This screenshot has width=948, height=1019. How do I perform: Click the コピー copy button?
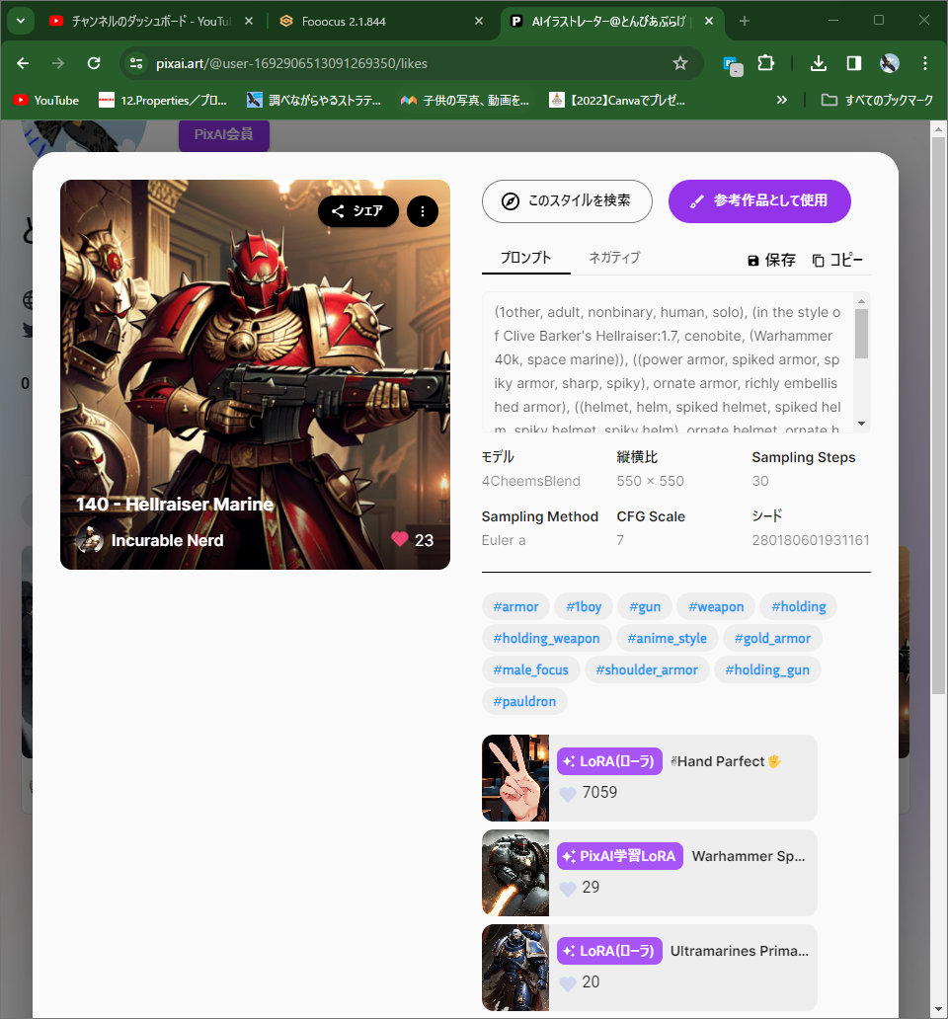pos(837,260)
